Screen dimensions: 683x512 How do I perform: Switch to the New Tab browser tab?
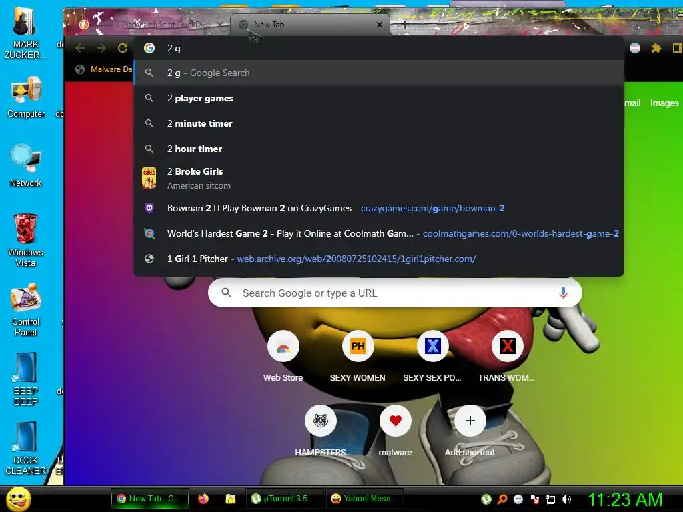click(310, 25)
